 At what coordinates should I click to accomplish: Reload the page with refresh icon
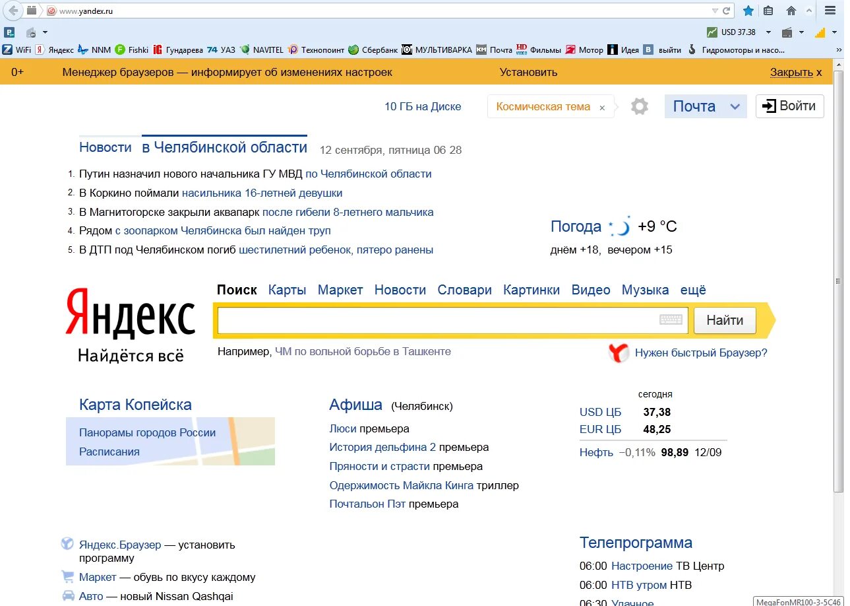click(x=726, y=11)
